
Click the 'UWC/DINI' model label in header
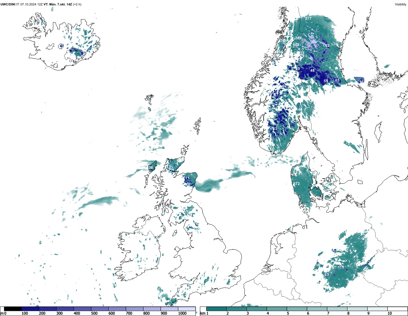(8, 4)
